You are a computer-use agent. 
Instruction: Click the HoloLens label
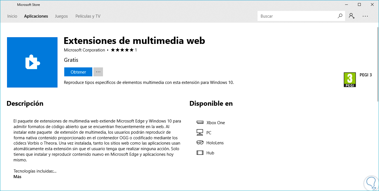(x=215, y=143)
